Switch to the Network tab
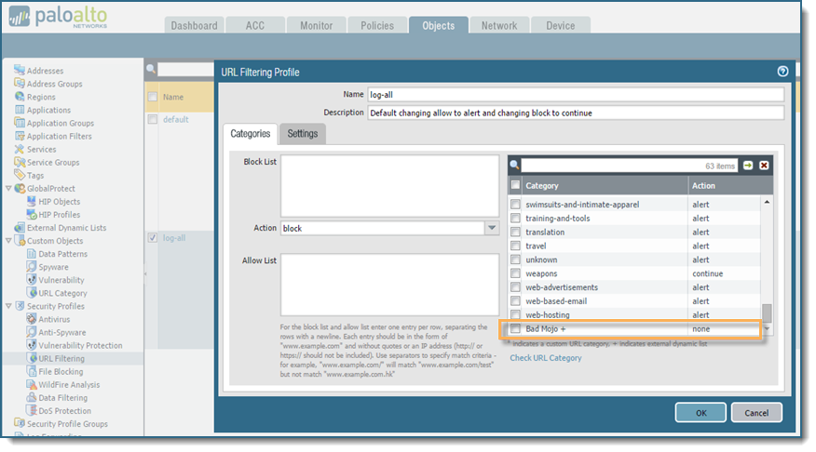The height and width of the screenshot is (452, 816). 499,25
